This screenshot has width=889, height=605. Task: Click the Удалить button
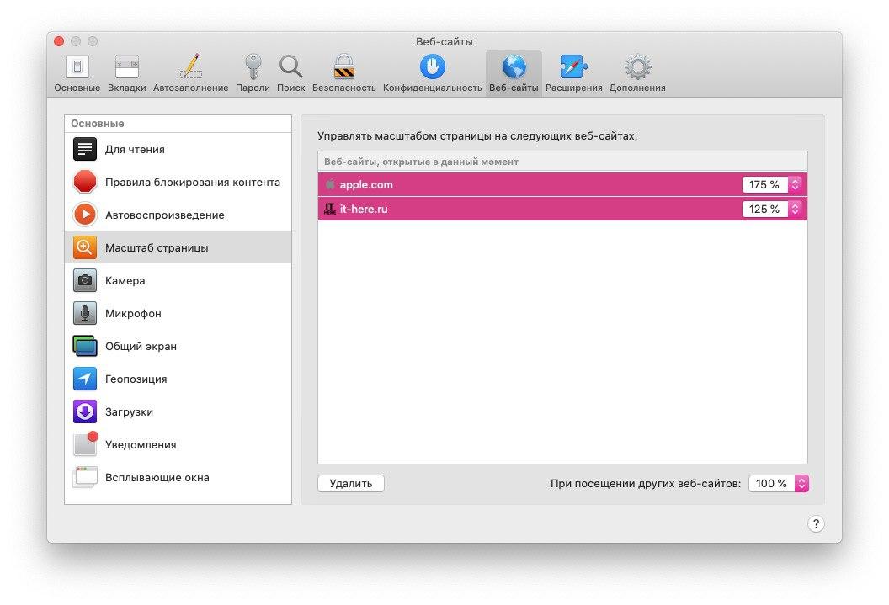coord(351,484)
